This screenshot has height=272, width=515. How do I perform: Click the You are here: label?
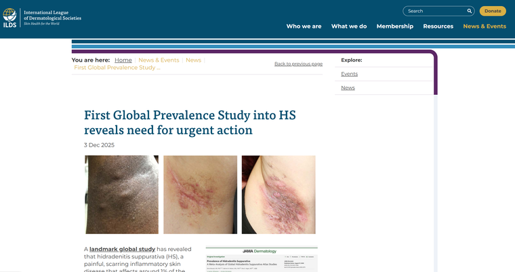(x=91, y=60)
